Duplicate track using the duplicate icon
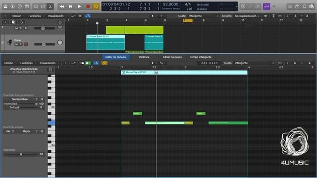317x178 pixels. 13,22
